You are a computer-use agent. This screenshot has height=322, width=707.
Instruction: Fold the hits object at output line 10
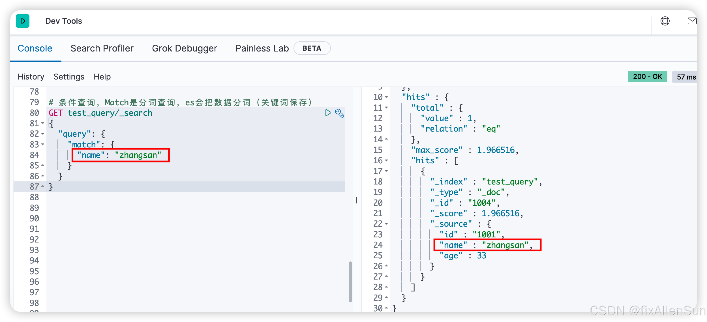click(386, 97)
